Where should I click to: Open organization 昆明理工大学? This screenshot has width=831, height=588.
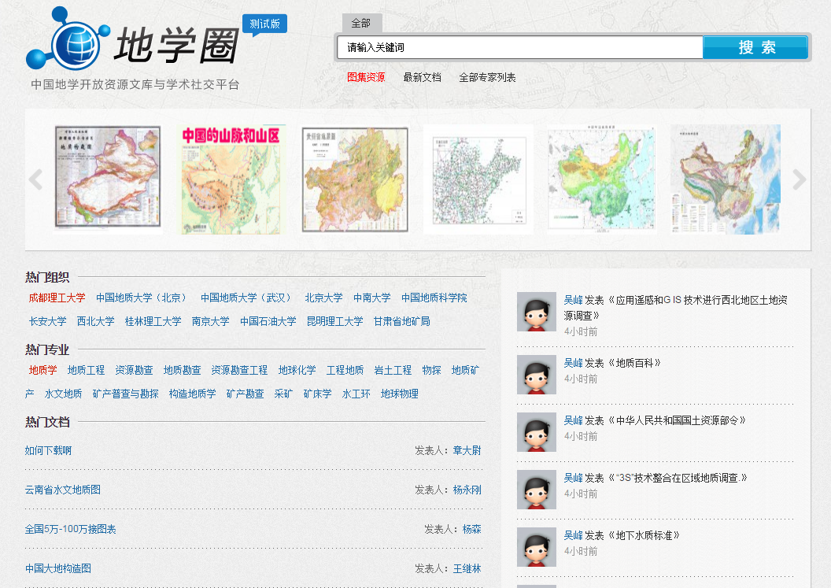[x=335, y=321]
